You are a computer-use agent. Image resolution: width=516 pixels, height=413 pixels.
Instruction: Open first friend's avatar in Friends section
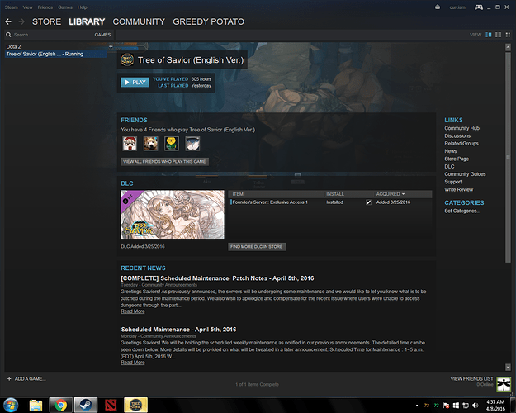click(130, 144)
